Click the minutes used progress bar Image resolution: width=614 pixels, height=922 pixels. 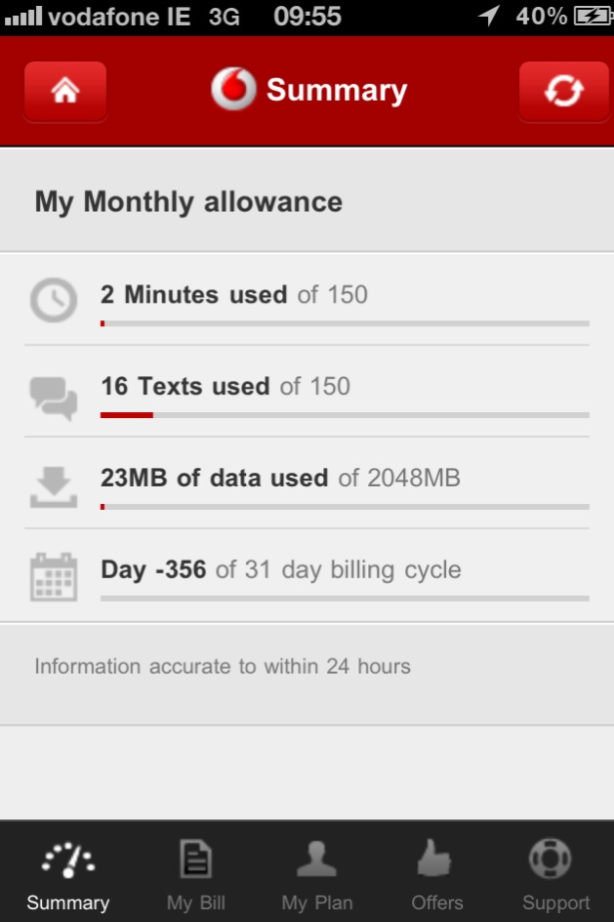point(345,323)
